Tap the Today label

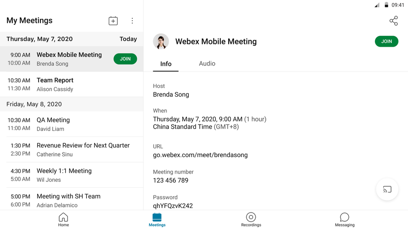pyautogui.click(x=128, y=39)
